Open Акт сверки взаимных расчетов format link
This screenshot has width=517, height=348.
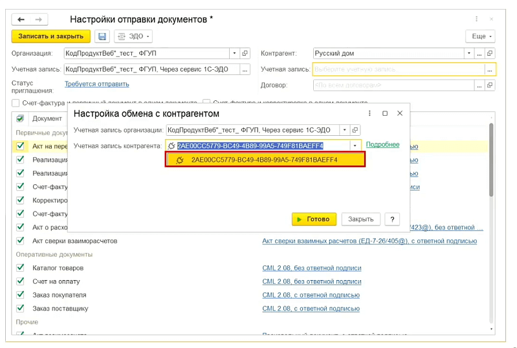[x=369, y=241]
